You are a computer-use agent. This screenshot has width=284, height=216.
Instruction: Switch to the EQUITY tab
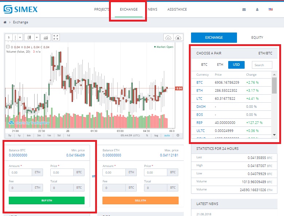pyautogui.click(x=257, y=38)
